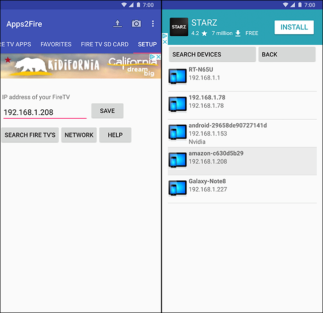Click the 7 million downloads icon in STARZ ad
Screen dimensions: 323x313
coord(238,33)
